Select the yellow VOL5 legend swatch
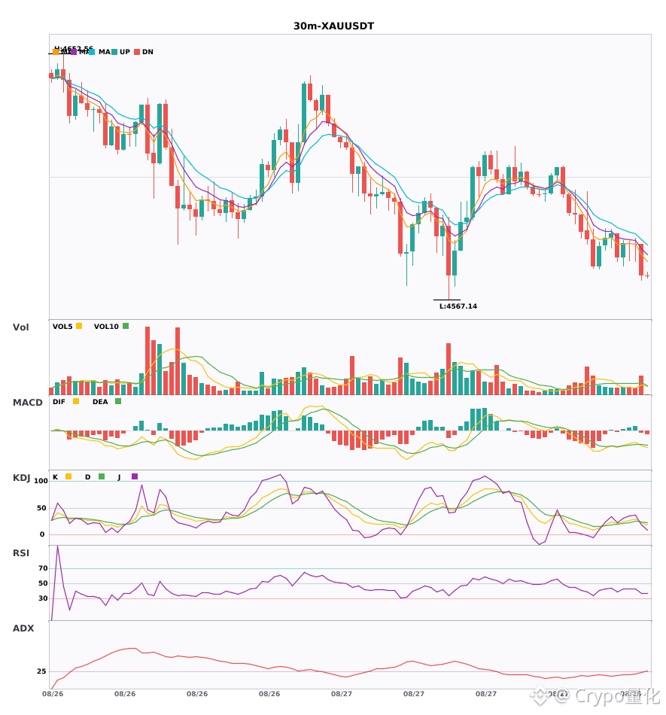The width and height of the screenshot is (666, 715). coord(79,326)
